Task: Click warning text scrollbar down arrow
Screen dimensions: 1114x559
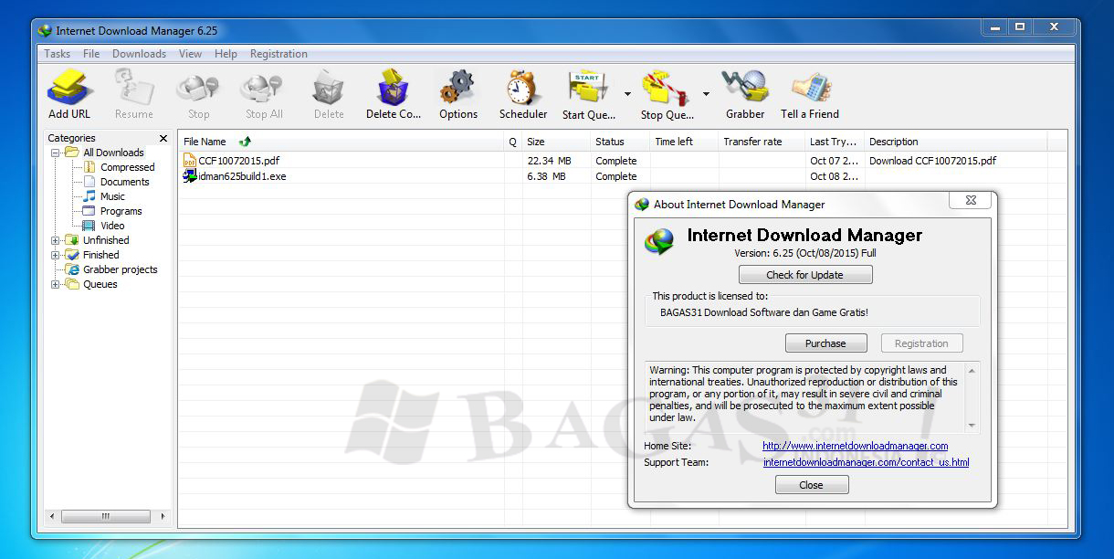Action: pos(972,425)
